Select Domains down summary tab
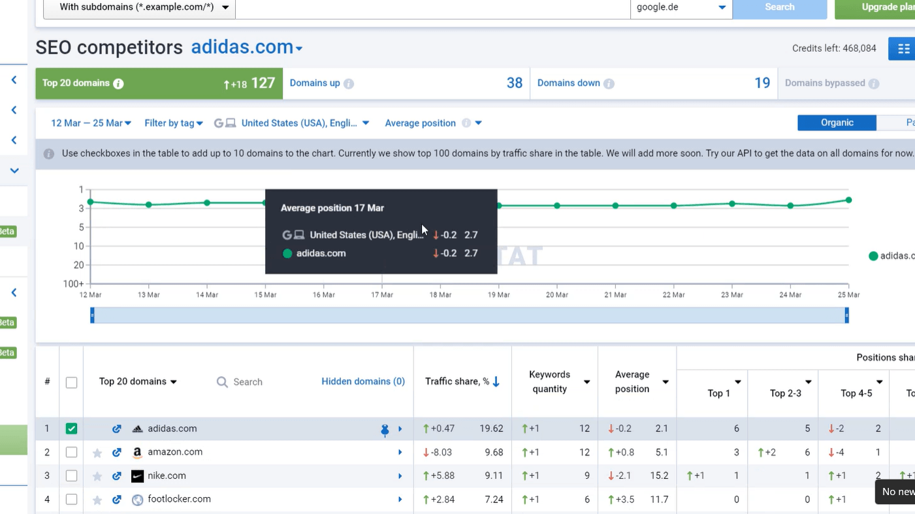915x514 pixels. tap(654, 83)
